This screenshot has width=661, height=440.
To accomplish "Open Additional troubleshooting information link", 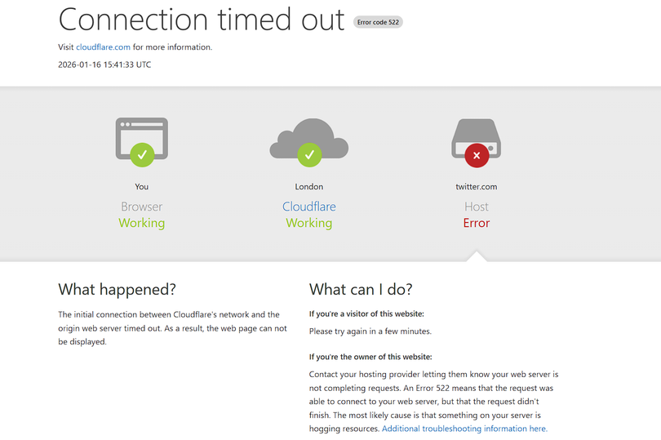I will coord(464,429).
